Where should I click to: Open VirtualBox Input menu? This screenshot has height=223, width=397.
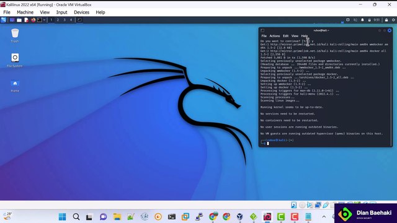pyautogui.click(x=62, y=12)
